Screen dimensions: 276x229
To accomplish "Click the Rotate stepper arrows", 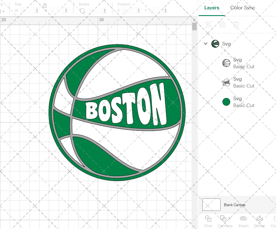I will pos(105,11).
